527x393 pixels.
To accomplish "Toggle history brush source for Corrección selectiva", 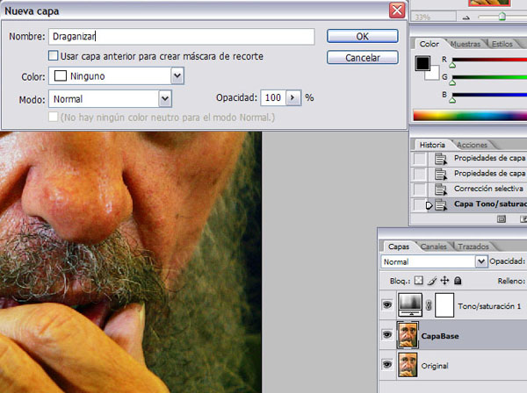I will click(420, 189).
